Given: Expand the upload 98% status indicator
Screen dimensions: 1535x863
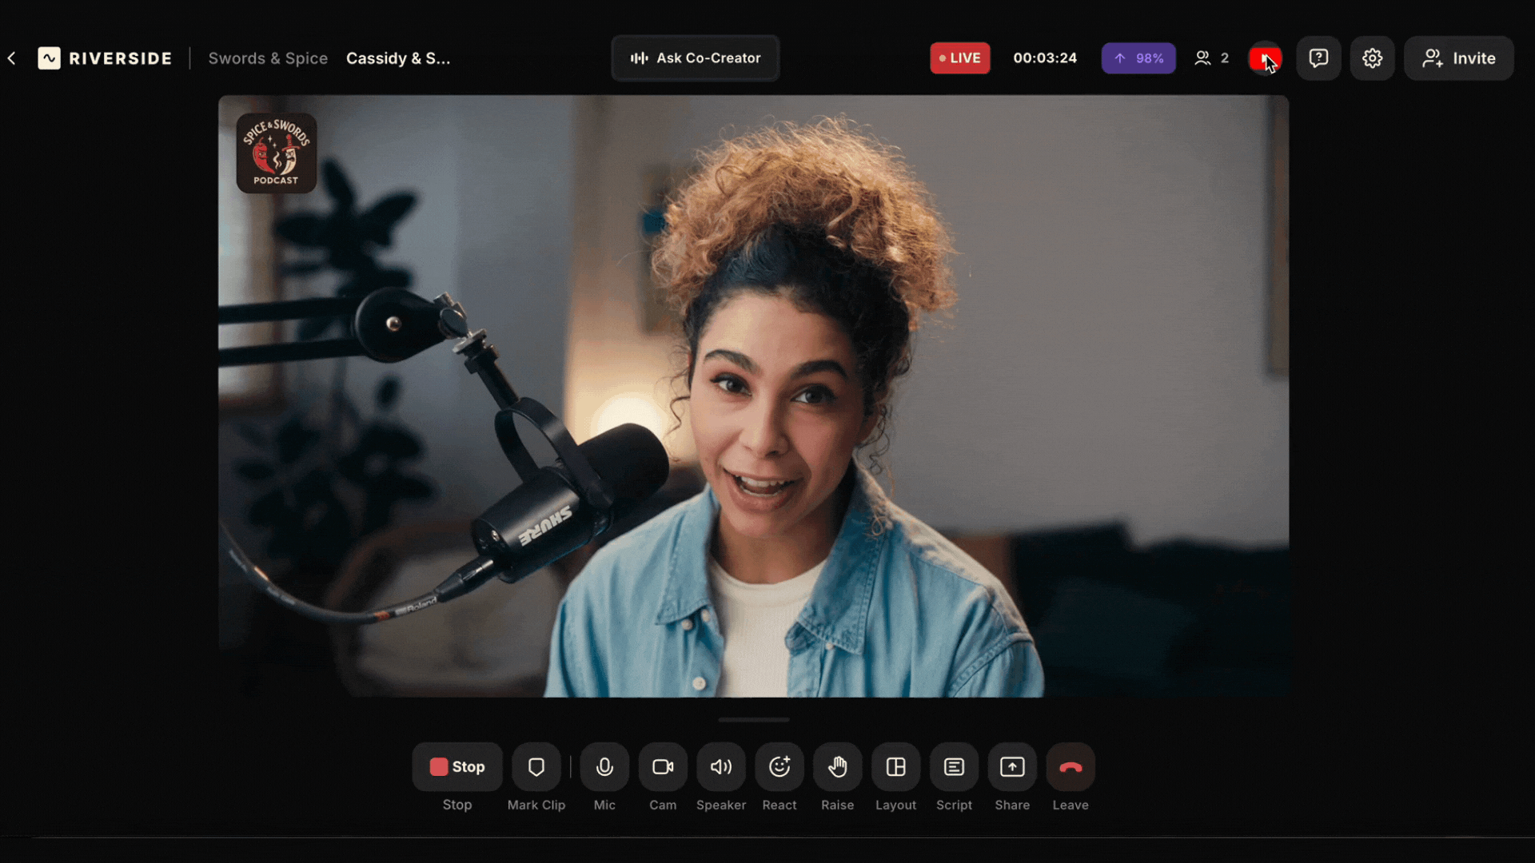Looking at the screenshot, I should click(1138, 58).
